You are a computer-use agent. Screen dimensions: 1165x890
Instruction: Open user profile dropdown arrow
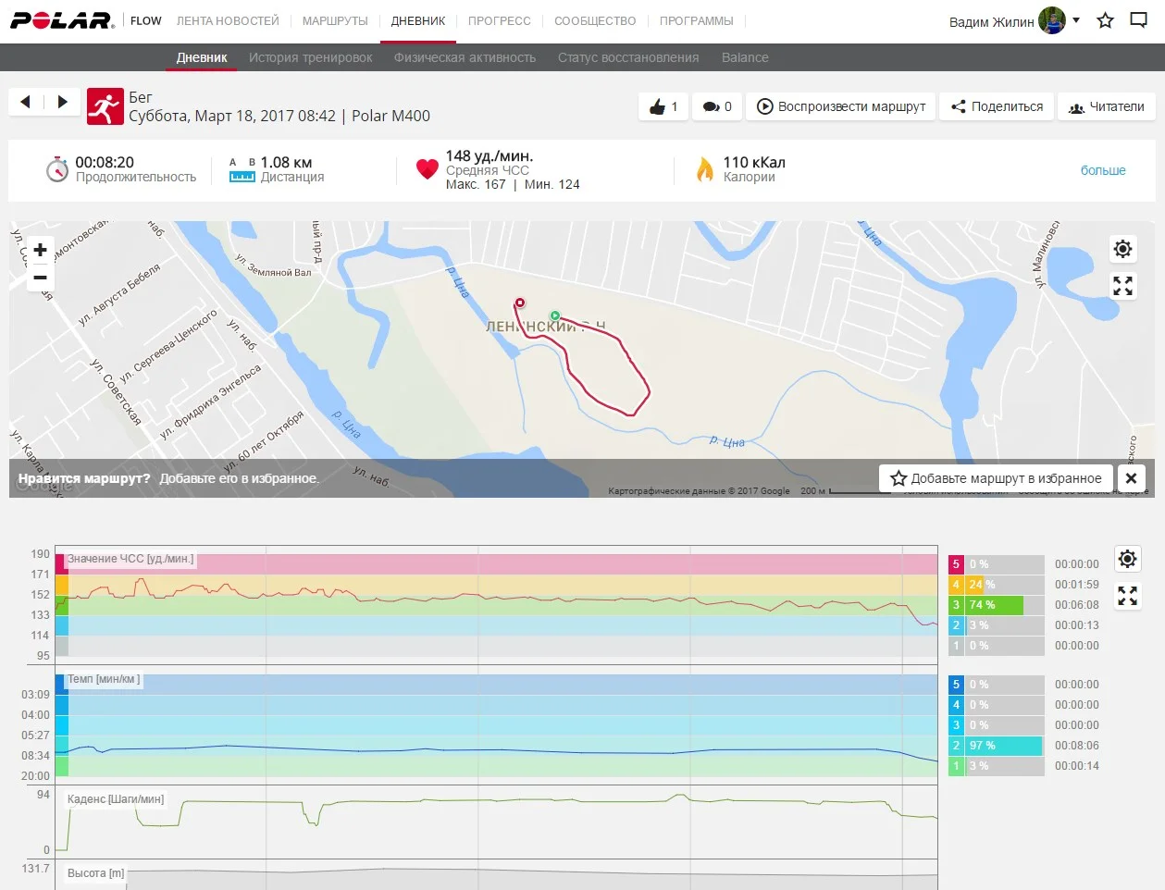click(x=1076, y=20)
